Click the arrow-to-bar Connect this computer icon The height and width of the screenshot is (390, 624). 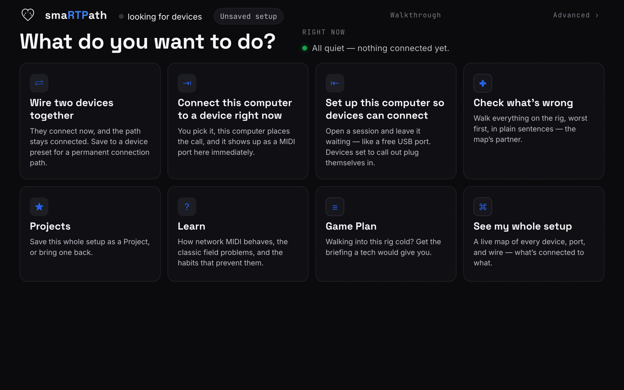[x=187, y=83]
